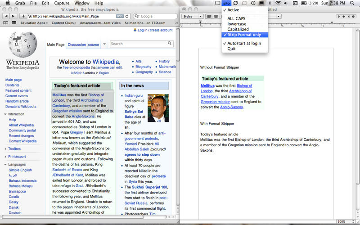
Task: Click the add bookmark plus button
Action: pyautogui.click(x=23, y=16)
